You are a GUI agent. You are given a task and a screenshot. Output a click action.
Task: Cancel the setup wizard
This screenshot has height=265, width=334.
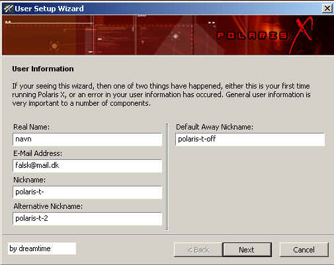[x=304, y=250]
